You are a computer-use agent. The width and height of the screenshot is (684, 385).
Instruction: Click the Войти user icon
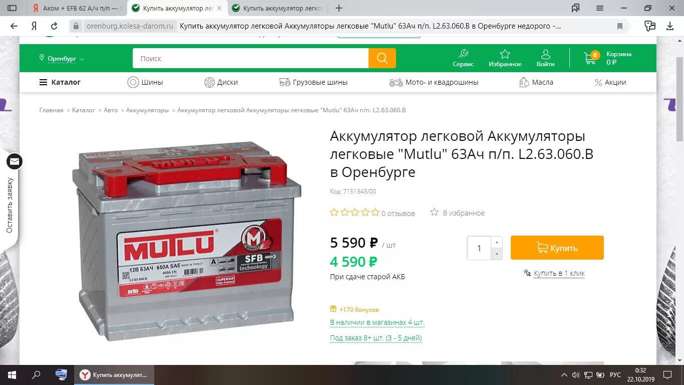pyautogui.click(x=545, y=54)
